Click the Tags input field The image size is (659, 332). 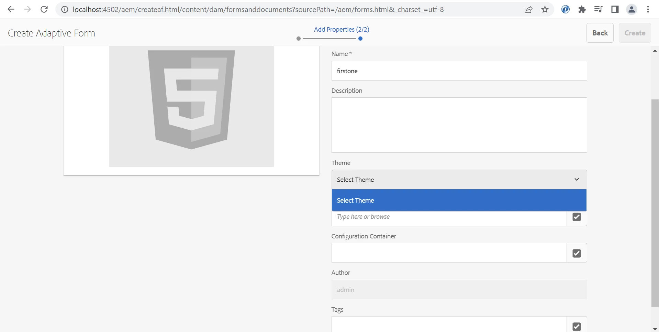coord(449,324)
